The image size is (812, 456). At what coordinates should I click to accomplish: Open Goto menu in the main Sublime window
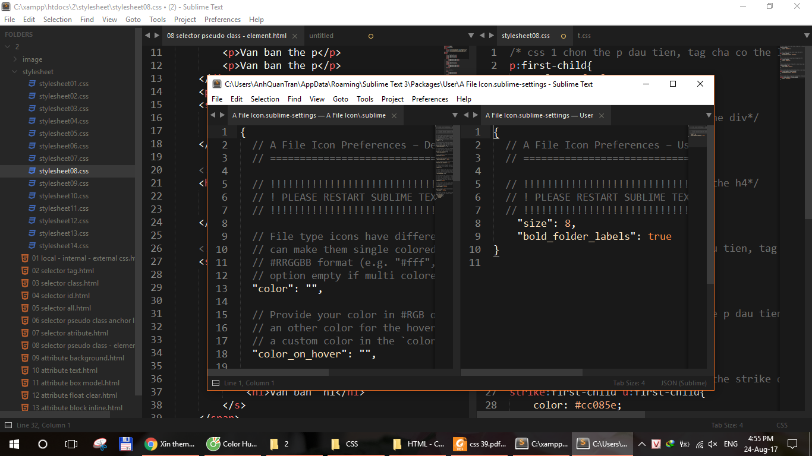[133, 20]
